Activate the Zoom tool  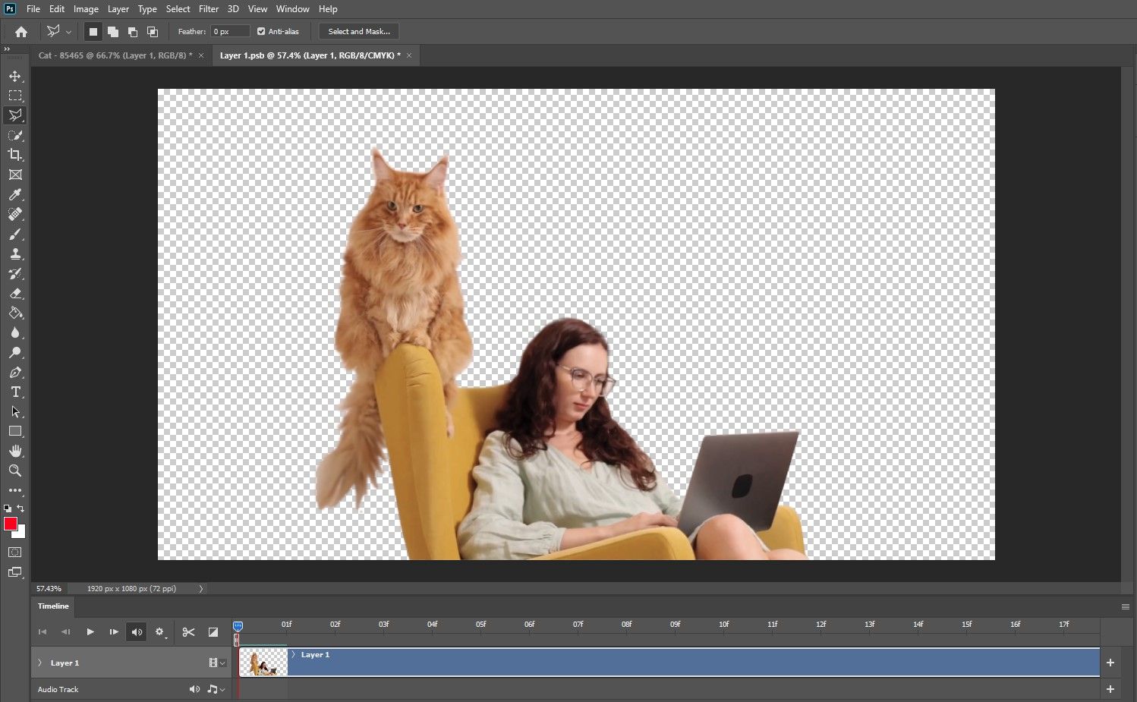[x=15, y=471]
